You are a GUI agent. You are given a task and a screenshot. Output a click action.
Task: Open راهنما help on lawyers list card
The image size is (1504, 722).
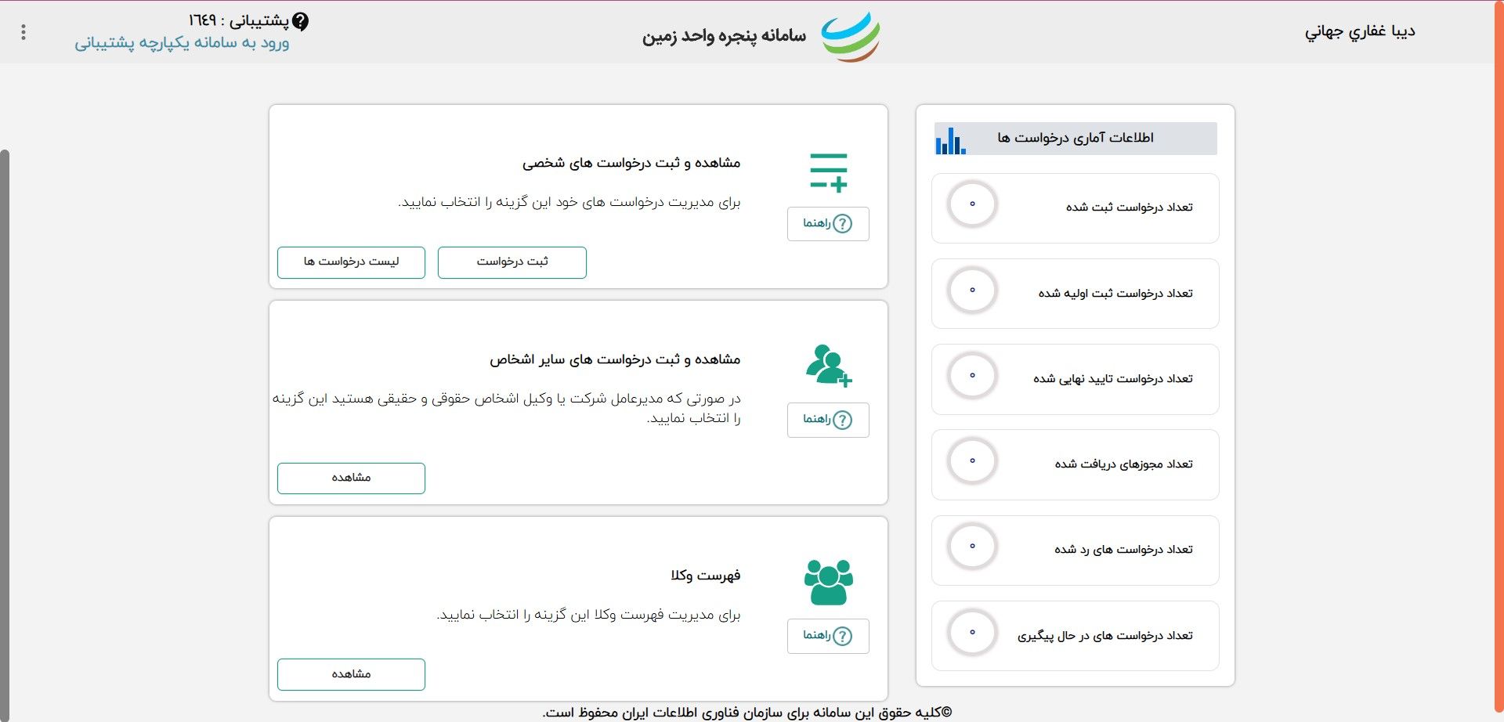[x=827, y=636]
